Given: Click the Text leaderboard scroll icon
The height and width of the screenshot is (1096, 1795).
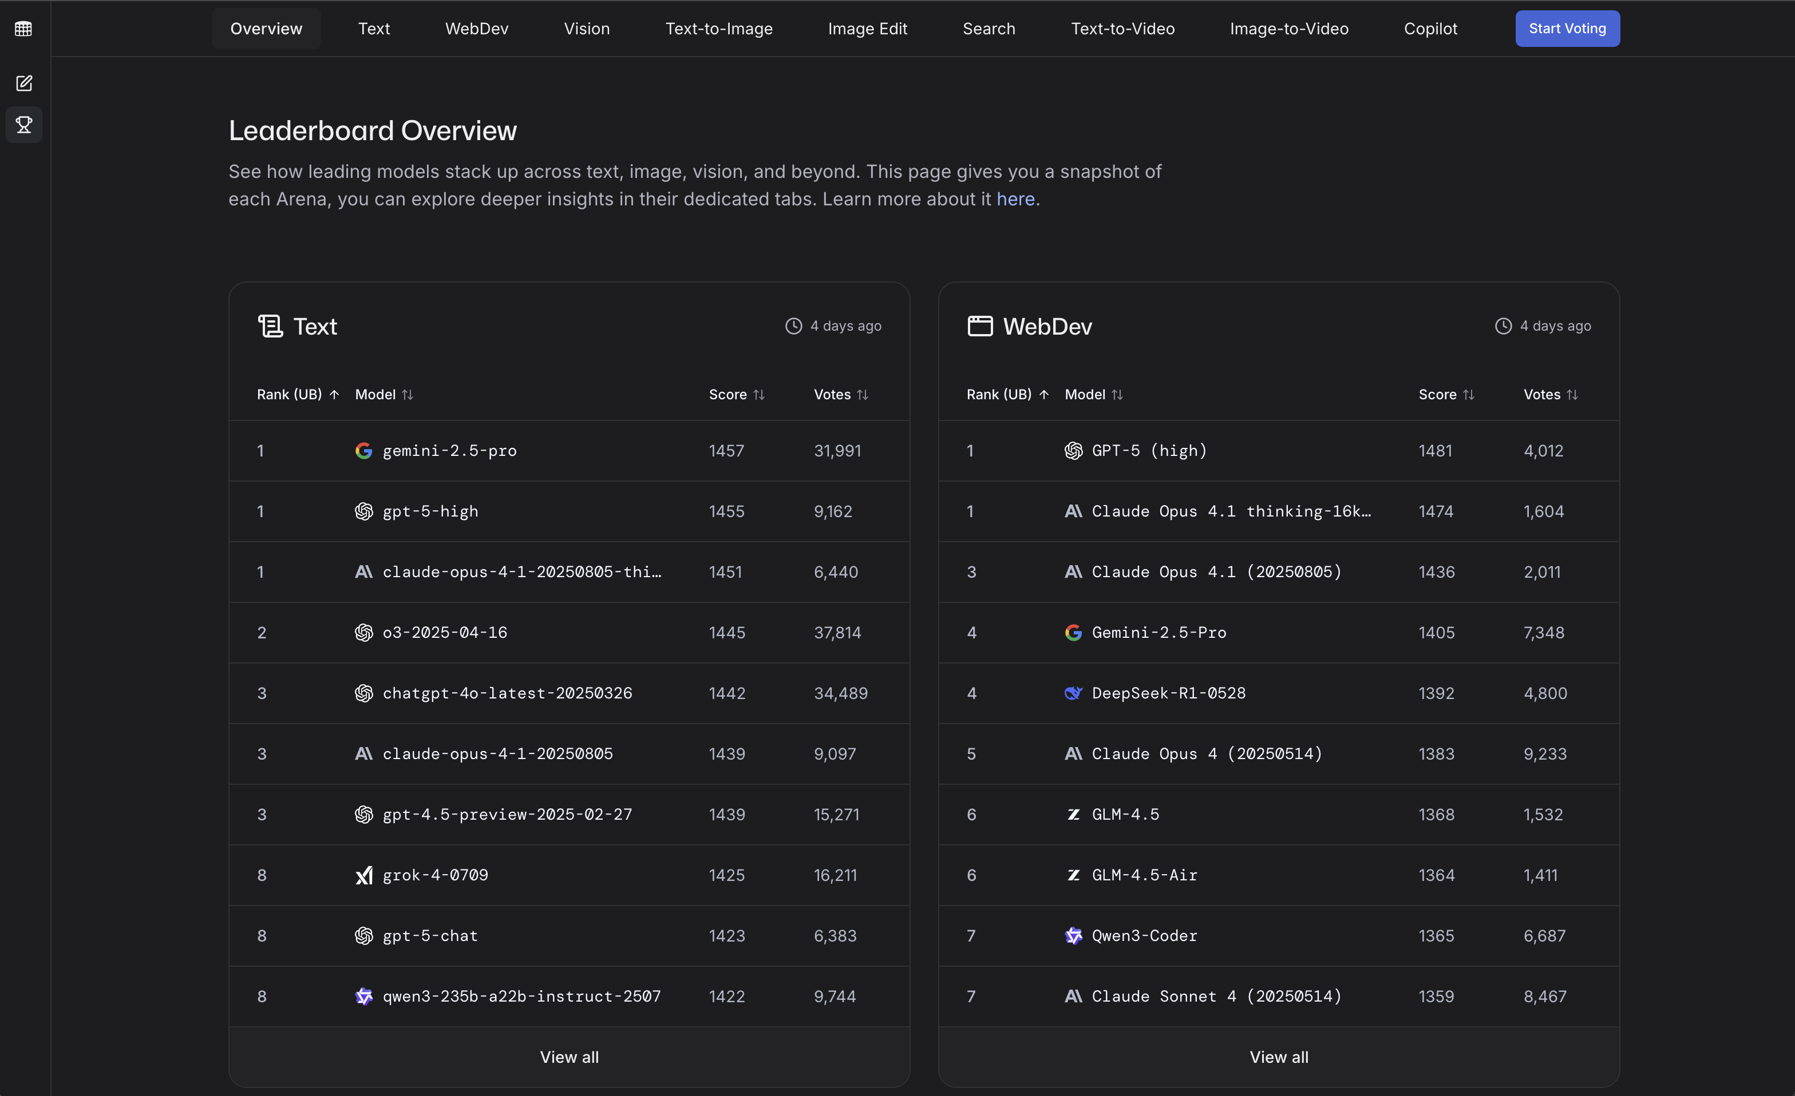Looking at the screenshot, I should point(270,325).
